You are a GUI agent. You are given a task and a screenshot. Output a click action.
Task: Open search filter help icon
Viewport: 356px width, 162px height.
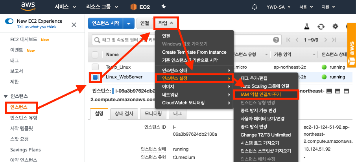click(276, 40)
